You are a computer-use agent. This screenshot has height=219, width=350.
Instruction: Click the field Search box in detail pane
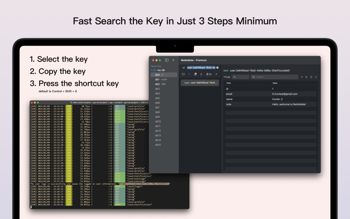pyautogui.click(x=274, y=77)
